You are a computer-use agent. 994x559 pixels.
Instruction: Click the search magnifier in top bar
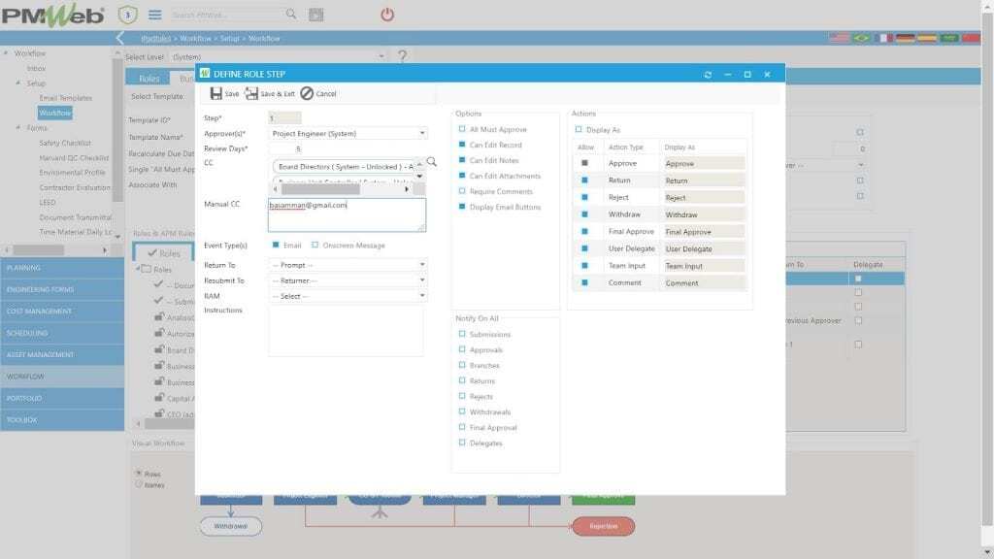pos(291,14)
